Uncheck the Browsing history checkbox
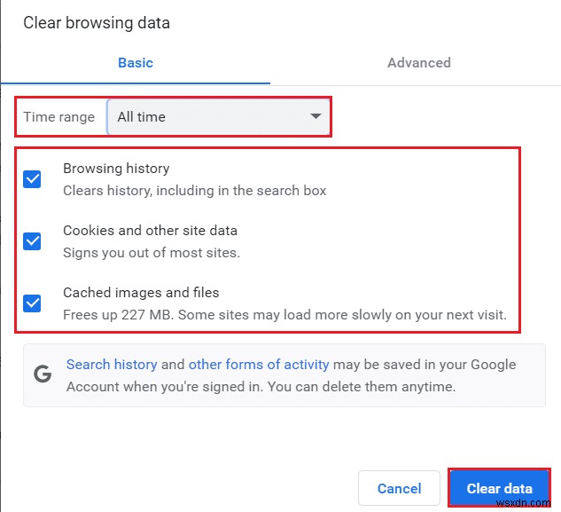Image resolution: width=561 pixels, height=512 pixels. tap(32, 179)
